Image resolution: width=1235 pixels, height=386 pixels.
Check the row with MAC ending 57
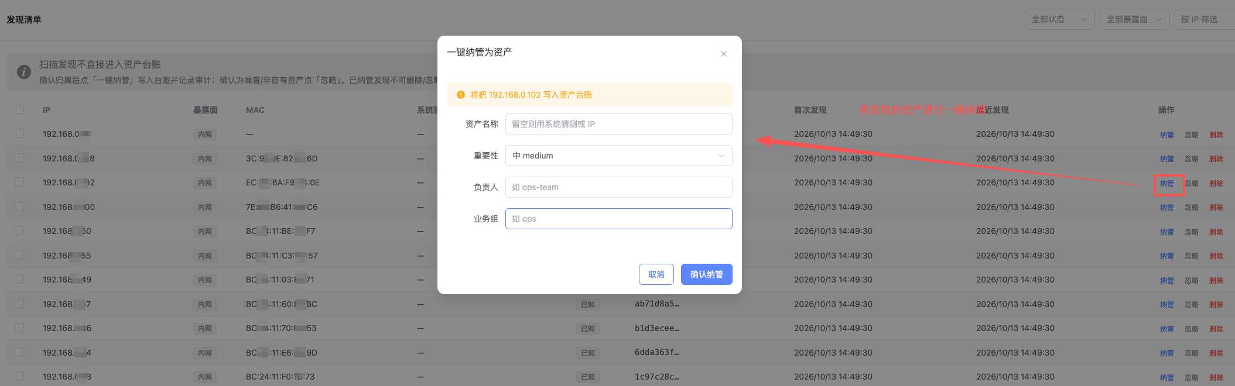pos(19,255)
